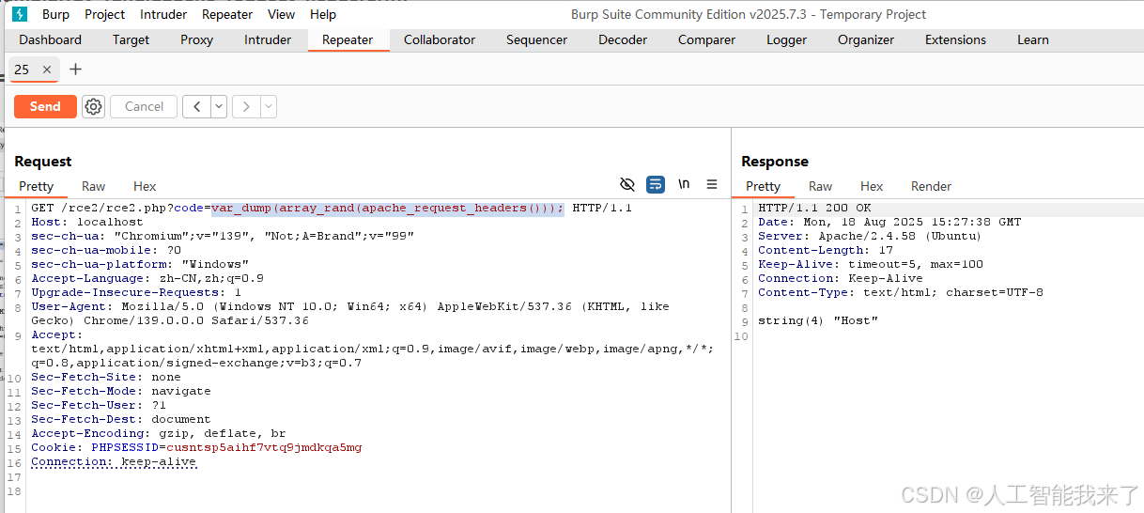Viewport: 1144px width, 513px height.
Task: Toggle hide non-printable characters eye icon
Action: (627, 184)
